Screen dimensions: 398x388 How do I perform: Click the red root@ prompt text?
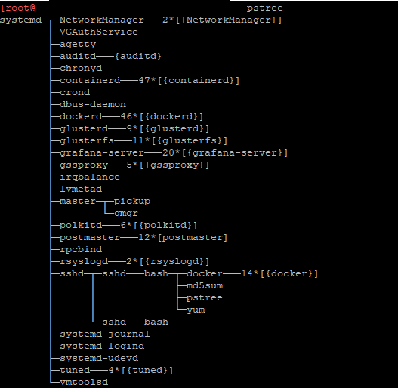(18, 8)
